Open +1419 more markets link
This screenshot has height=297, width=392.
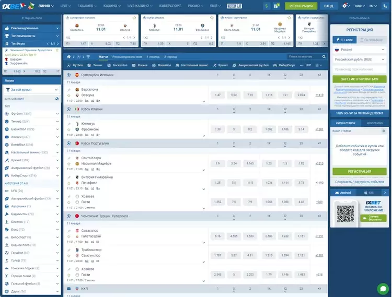pos(319,95)
